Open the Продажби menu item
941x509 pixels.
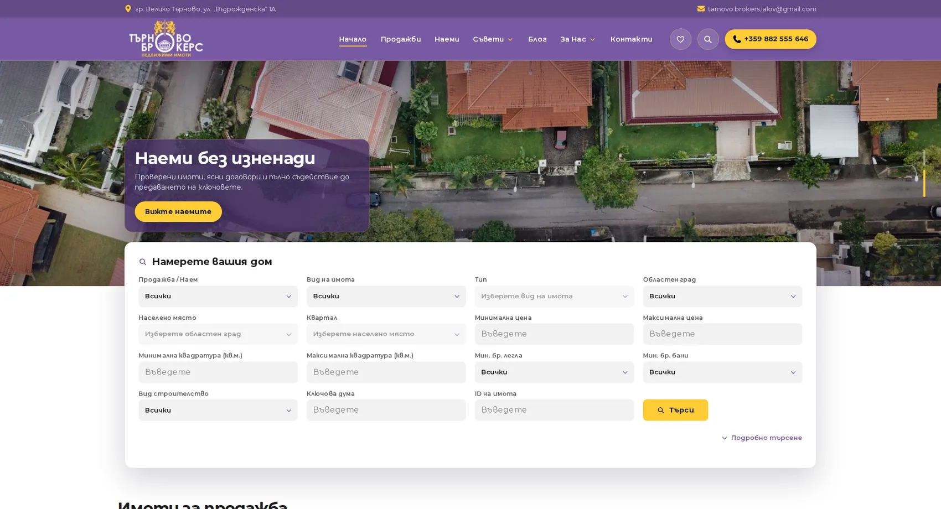[x=400, y=39]
